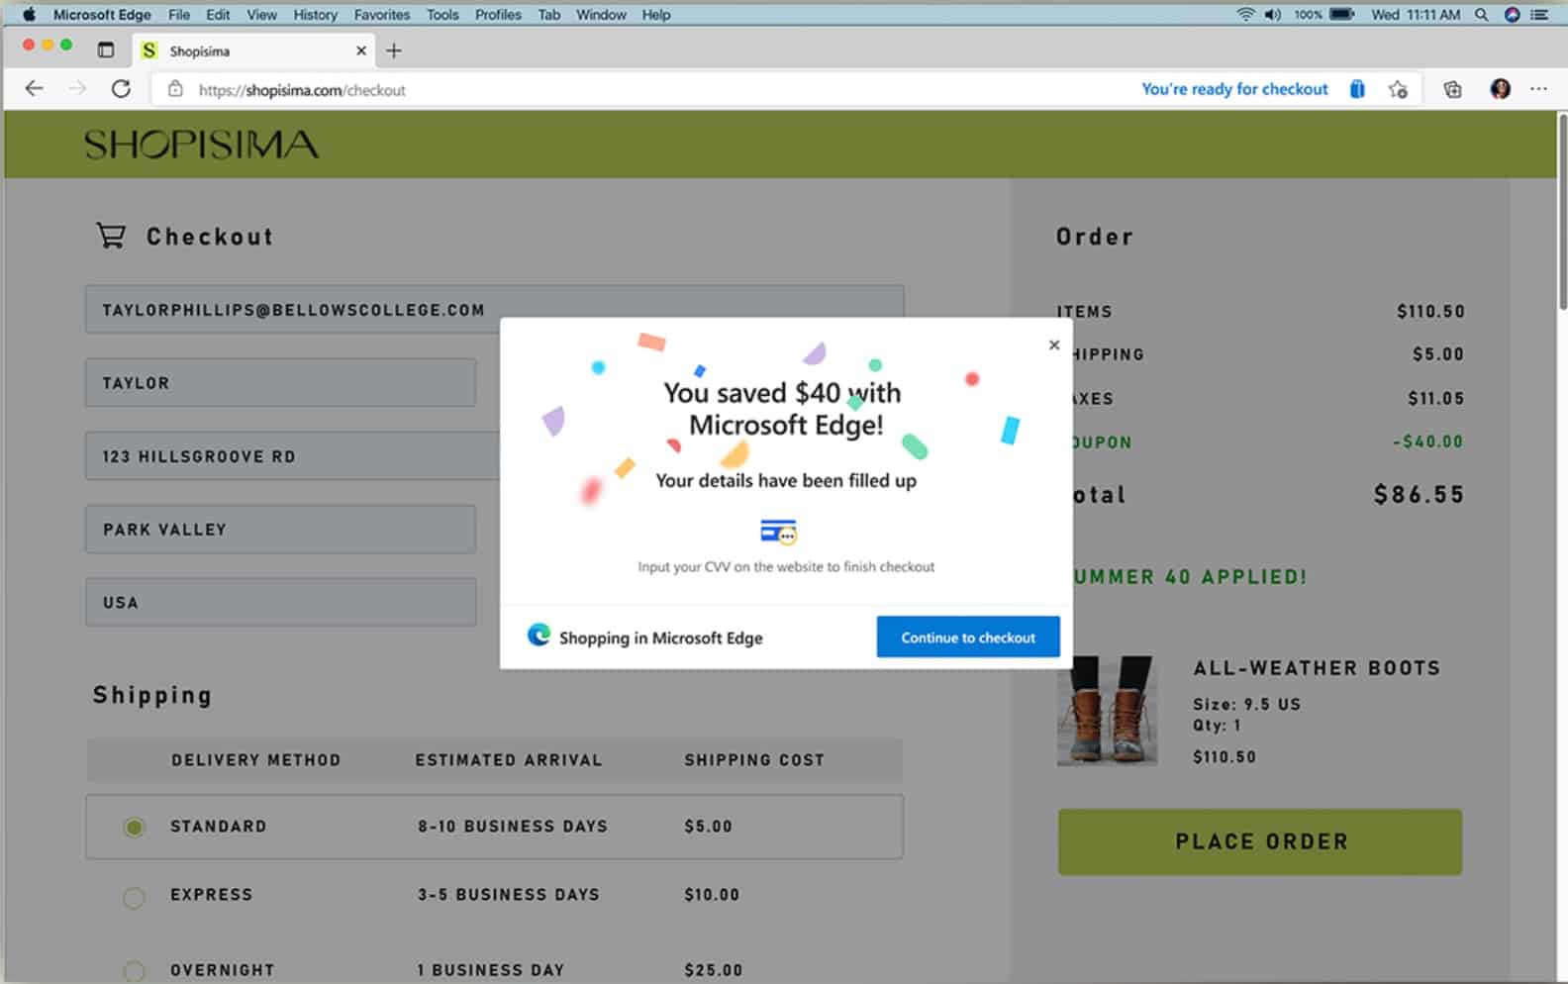Click the ALL-WEATHER BOOTS product title
1568x984 pixels.
[1317, 668]
